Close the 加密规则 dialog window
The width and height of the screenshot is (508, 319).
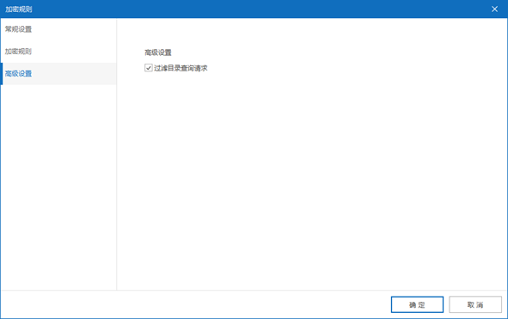pos(494,9)
